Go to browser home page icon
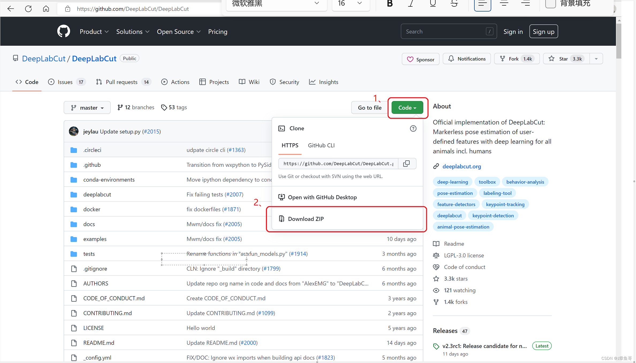 (46, 9)
